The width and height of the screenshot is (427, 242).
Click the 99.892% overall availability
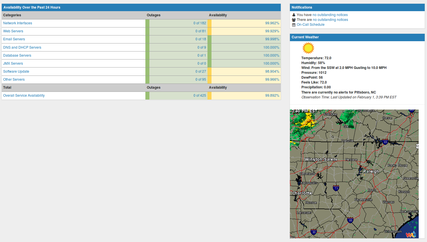click(272, 96)
